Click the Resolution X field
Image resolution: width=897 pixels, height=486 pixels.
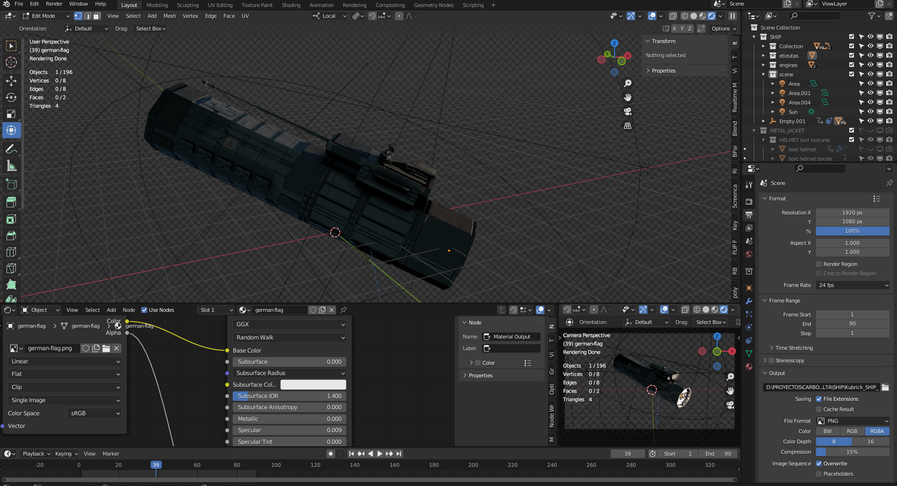852,213
